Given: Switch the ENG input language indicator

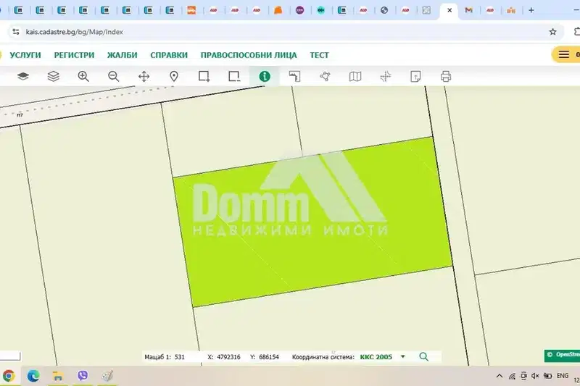Looking at the screenshot, I should [563, 376].
